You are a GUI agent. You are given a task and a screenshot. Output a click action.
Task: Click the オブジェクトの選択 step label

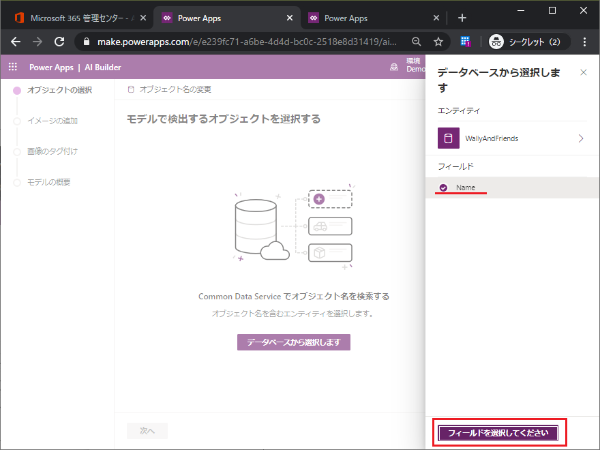(59, 90)
